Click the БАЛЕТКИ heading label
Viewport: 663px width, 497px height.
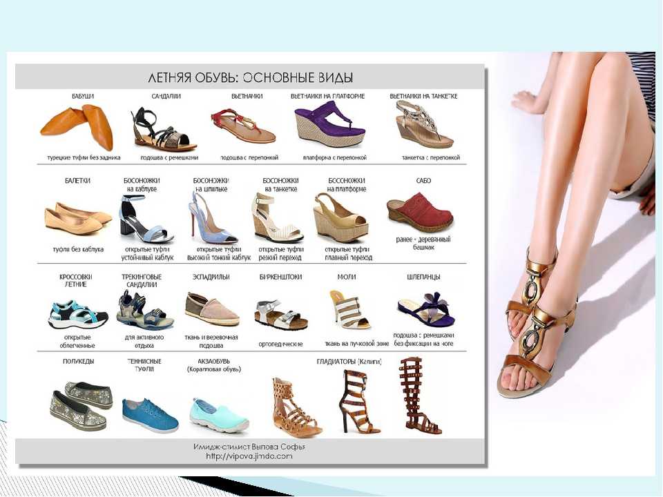(78, 180)
